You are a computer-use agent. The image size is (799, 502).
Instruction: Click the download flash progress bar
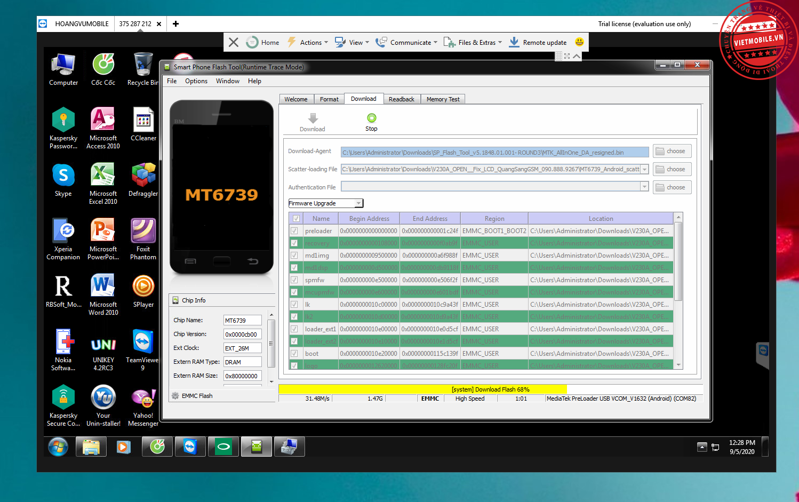click(491, 389)
